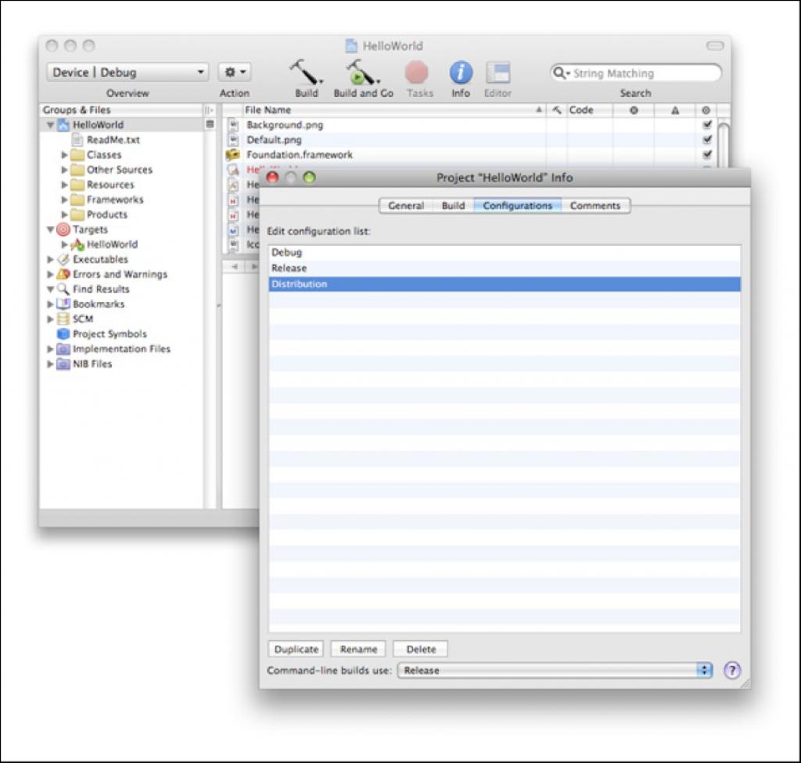The image size is (801, 763).
Task: Expand the Executables group
Action: 50,259
